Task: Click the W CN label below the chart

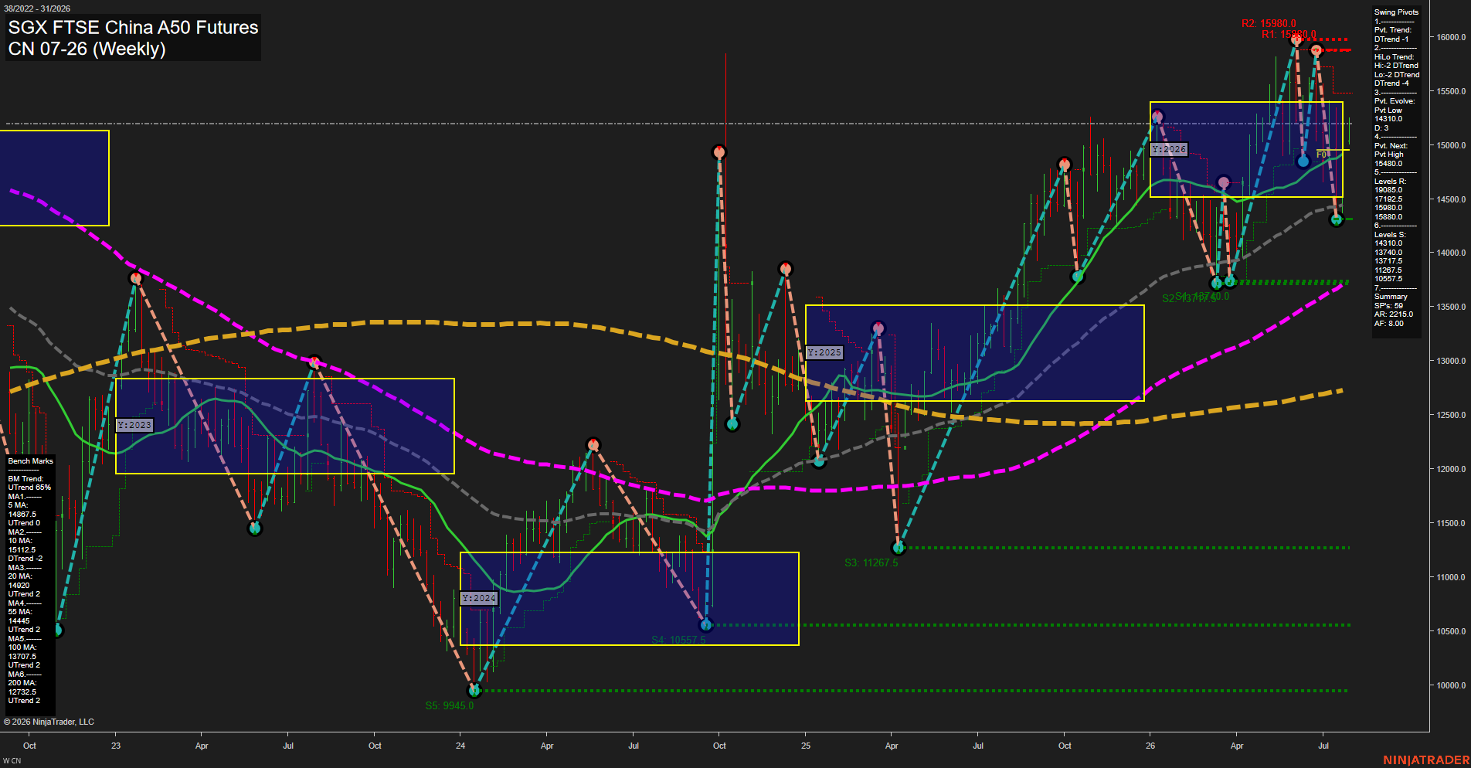Action: click(12, 761)
